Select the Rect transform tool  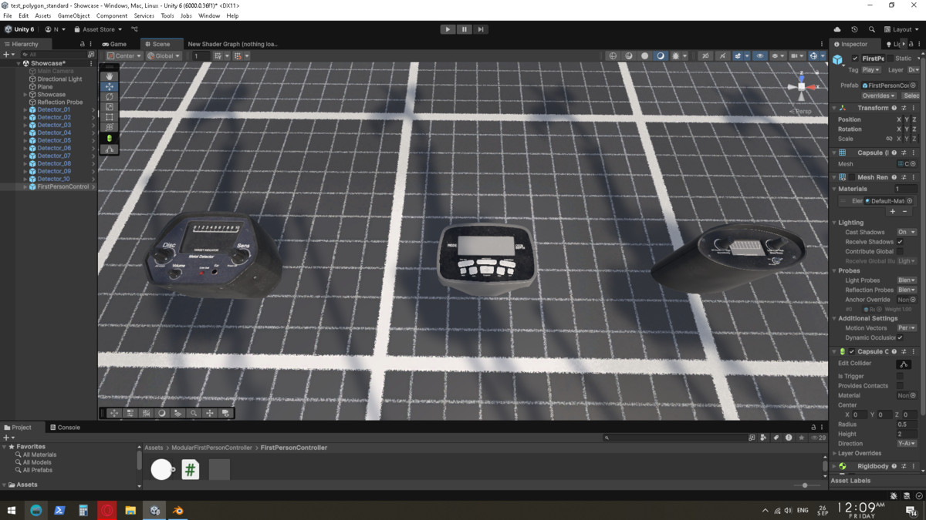click(x=110, y=117)
